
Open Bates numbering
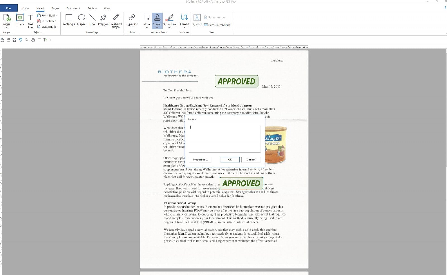coord(217,25)
